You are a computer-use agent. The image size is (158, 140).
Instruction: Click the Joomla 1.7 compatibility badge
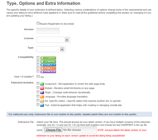(x=48, y=68)
